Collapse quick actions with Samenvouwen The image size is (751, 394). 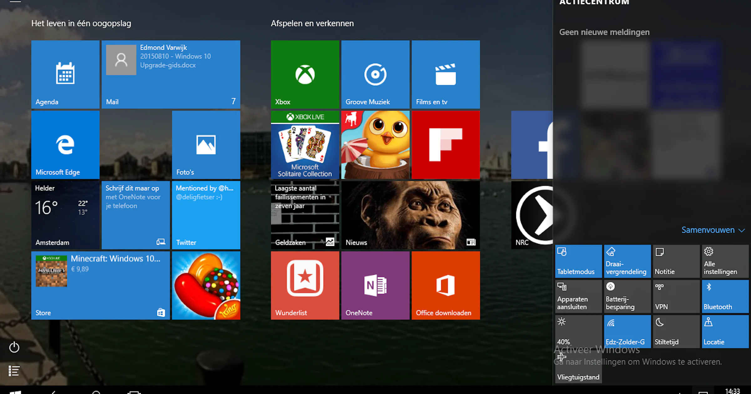(713, 230)
